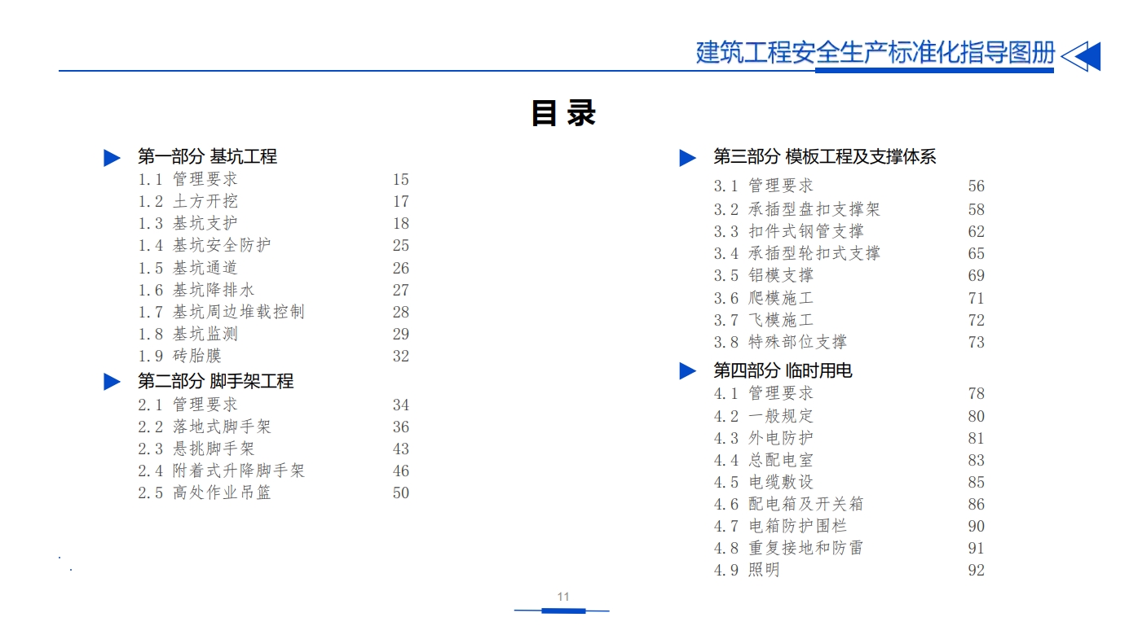
Task: Open section heading 第三部分 模板工程及支撑体系
Action: 824,156
